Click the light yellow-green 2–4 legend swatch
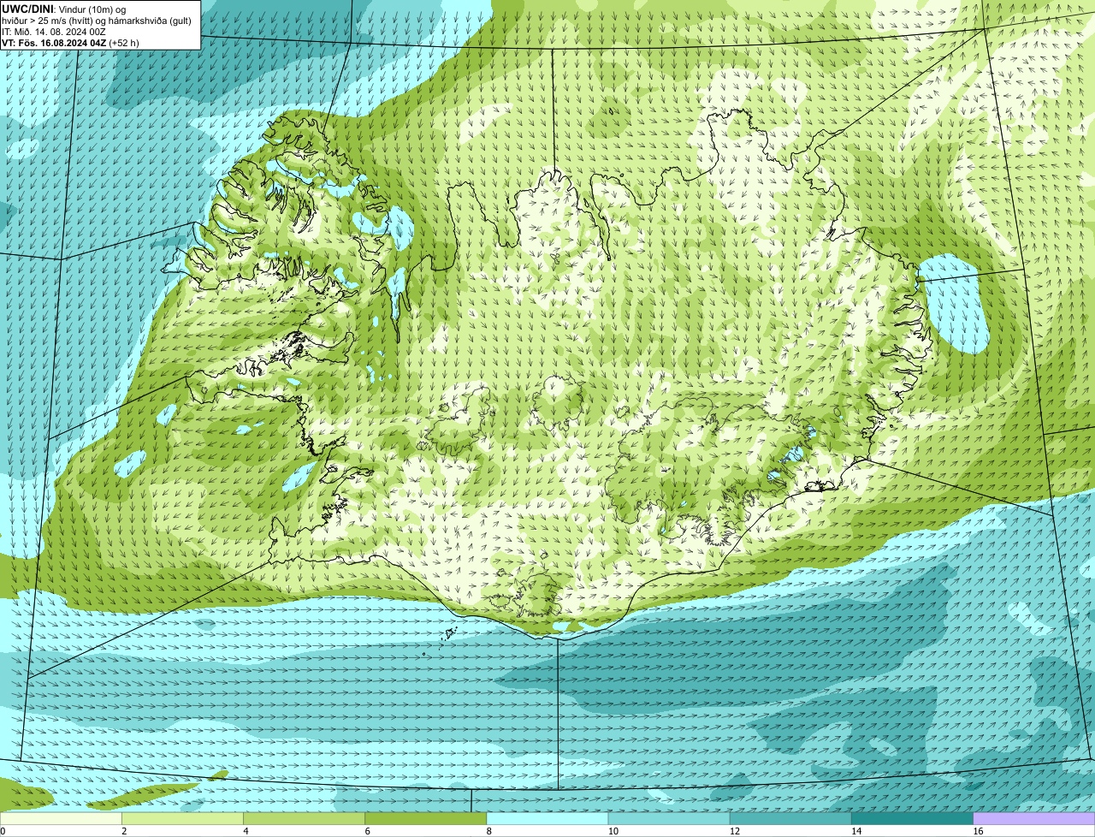This screenshot has height=837, width=1095. tap(183, 819)
